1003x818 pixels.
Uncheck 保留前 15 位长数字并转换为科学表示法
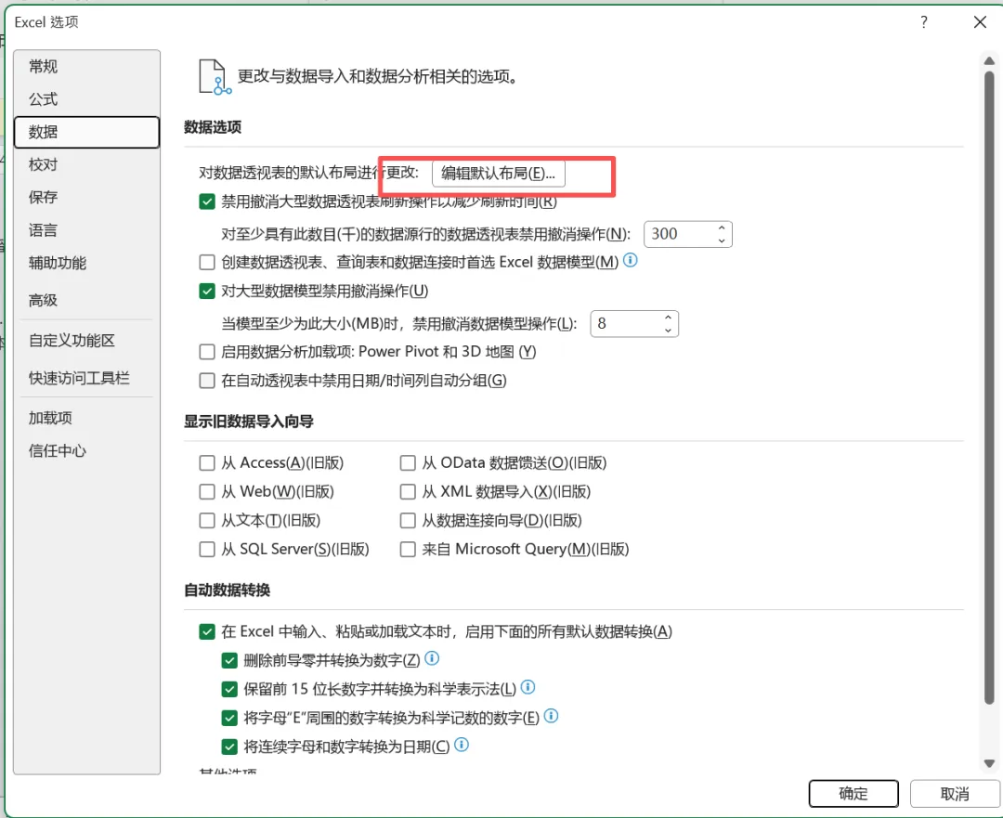coord(229,689)
